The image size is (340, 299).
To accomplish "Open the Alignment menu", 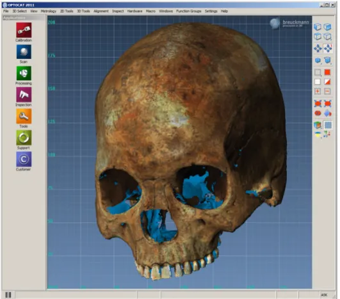I will [101, 11].
